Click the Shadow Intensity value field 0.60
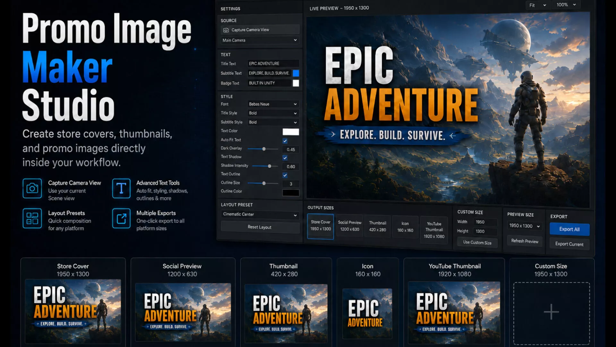This screenshot has height=347, width=616. 291,167
